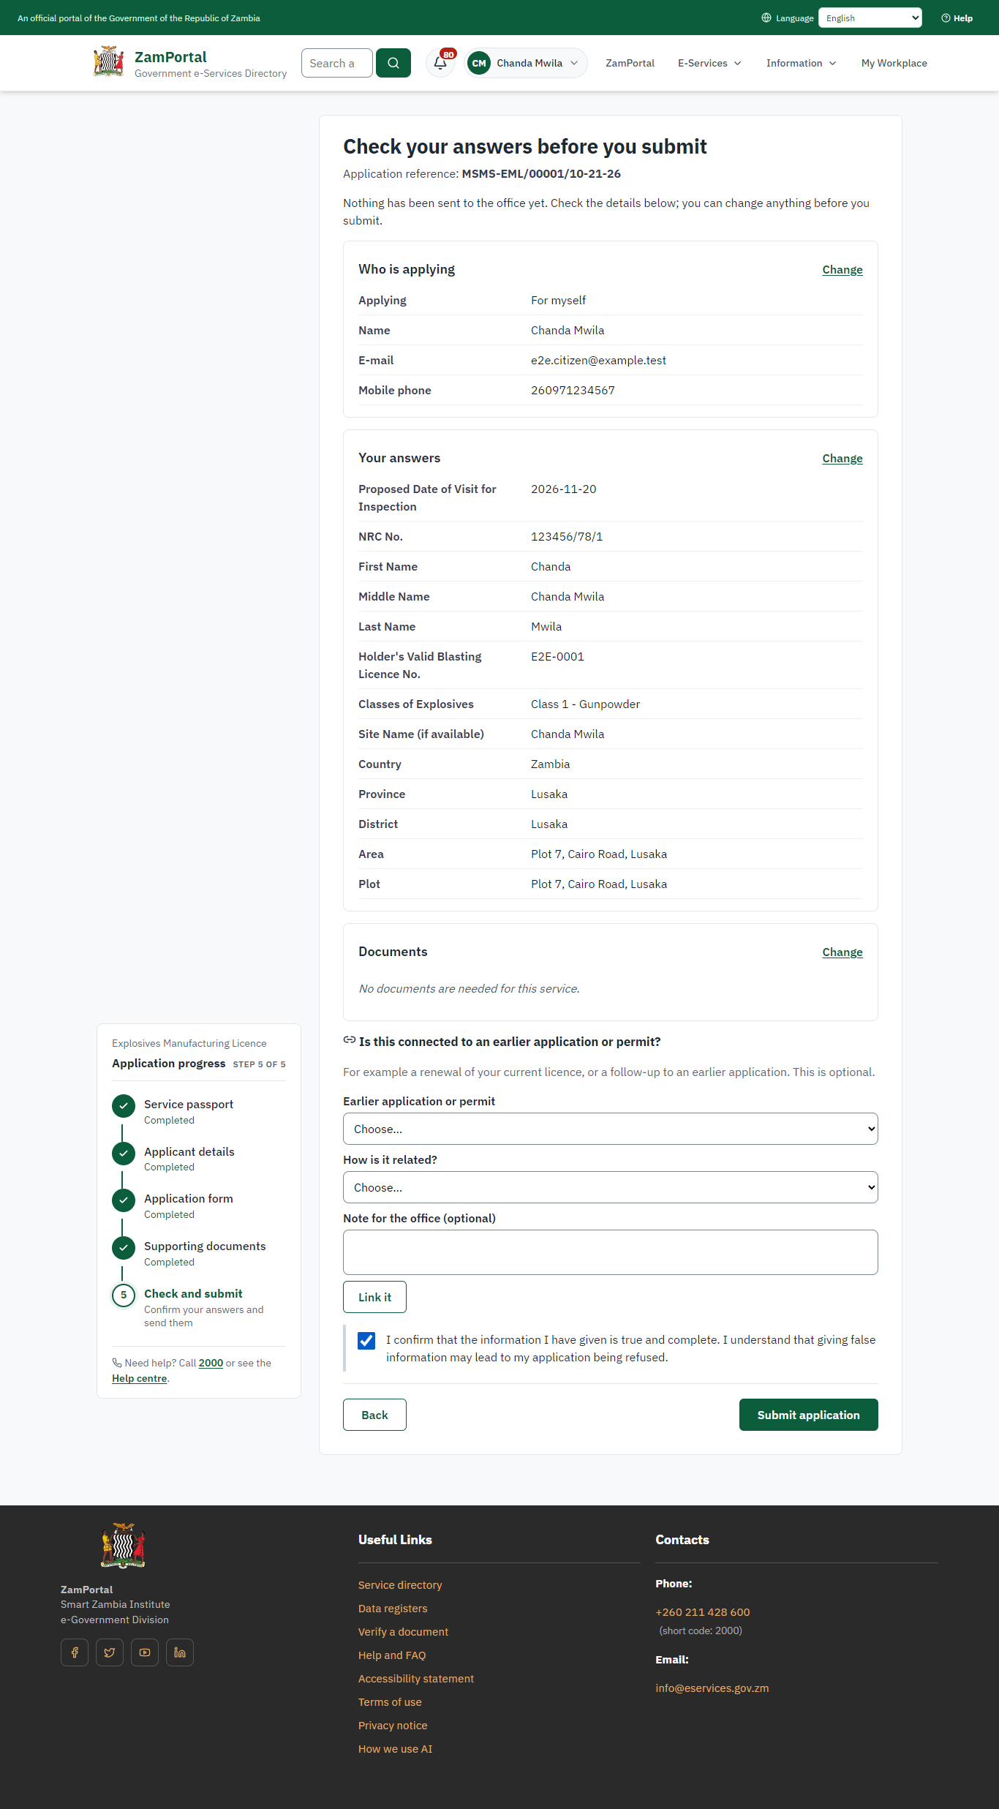Open the footer Facebook icon
The height and width of the screenshot is (1809, 999).
click(x=75, y=1652)
